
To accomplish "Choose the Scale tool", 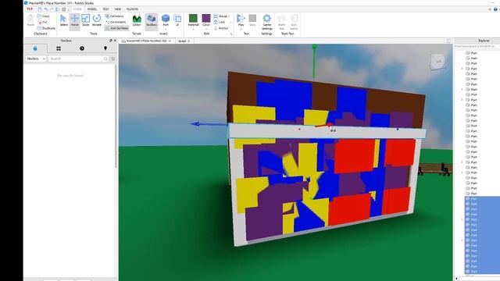I will click(x=85, y=20).
